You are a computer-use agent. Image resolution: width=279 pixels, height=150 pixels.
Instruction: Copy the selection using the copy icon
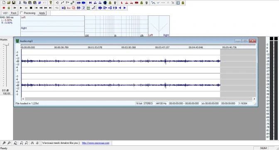coord(25,2)
